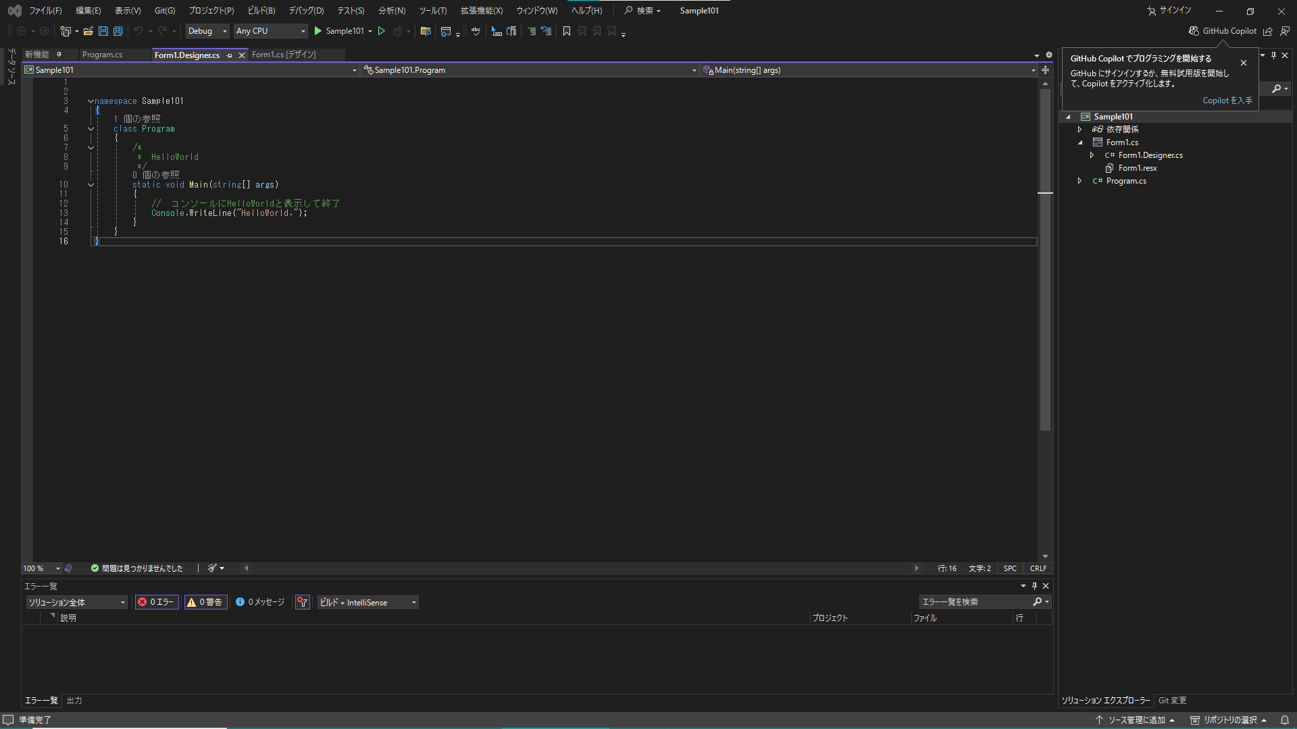Screen dimensions: 1297x729
Task: Collapse the Form1.cs node in Solution Explorer
Action: tap(1079, 142)
